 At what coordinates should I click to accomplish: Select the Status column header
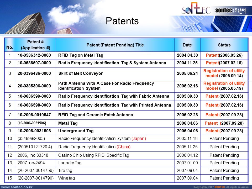pyautogui.click(x=224, y=45)
